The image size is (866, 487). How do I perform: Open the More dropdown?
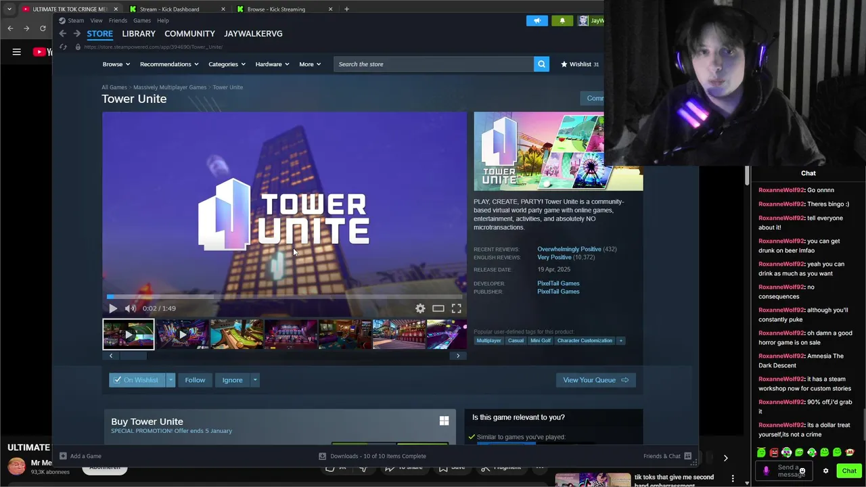[310, 64]
